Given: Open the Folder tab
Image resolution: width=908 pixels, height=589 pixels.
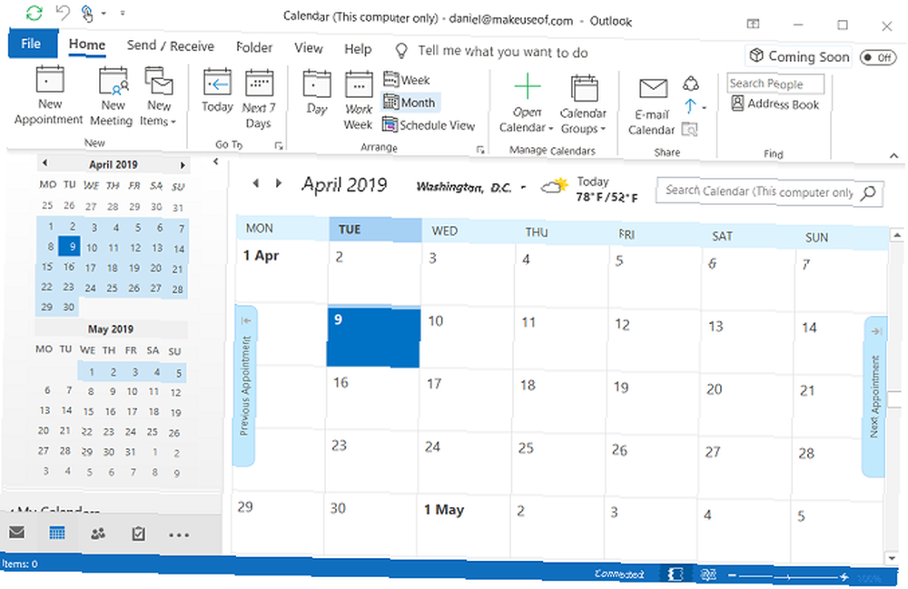Looking at the screenshot, I should (254, 47).
